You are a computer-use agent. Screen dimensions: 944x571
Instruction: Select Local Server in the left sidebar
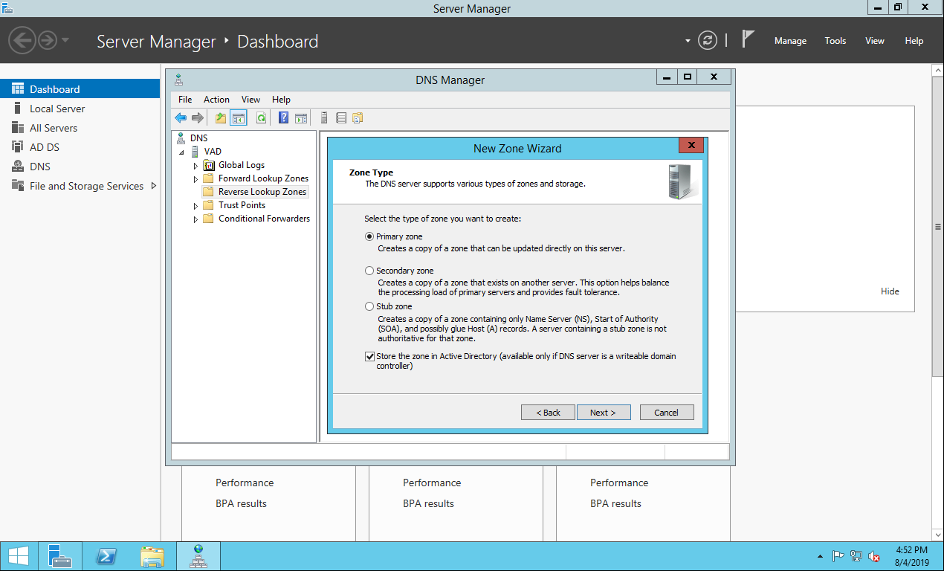pyautogui.click(x=57, y=109)
